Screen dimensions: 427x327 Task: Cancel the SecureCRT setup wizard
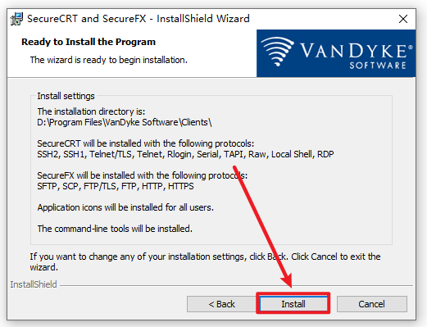coord(371,304)
